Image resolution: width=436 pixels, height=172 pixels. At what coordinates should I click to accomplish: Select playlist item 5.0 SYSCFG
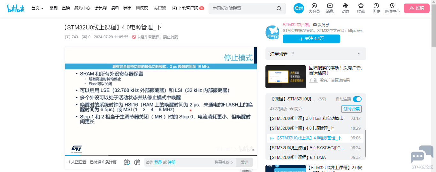pos(316,148)
